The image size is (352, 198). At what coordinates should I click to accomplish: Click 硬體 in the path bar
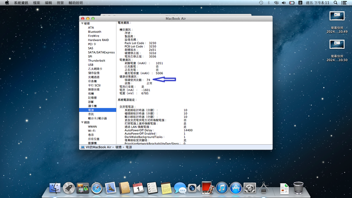118,147
